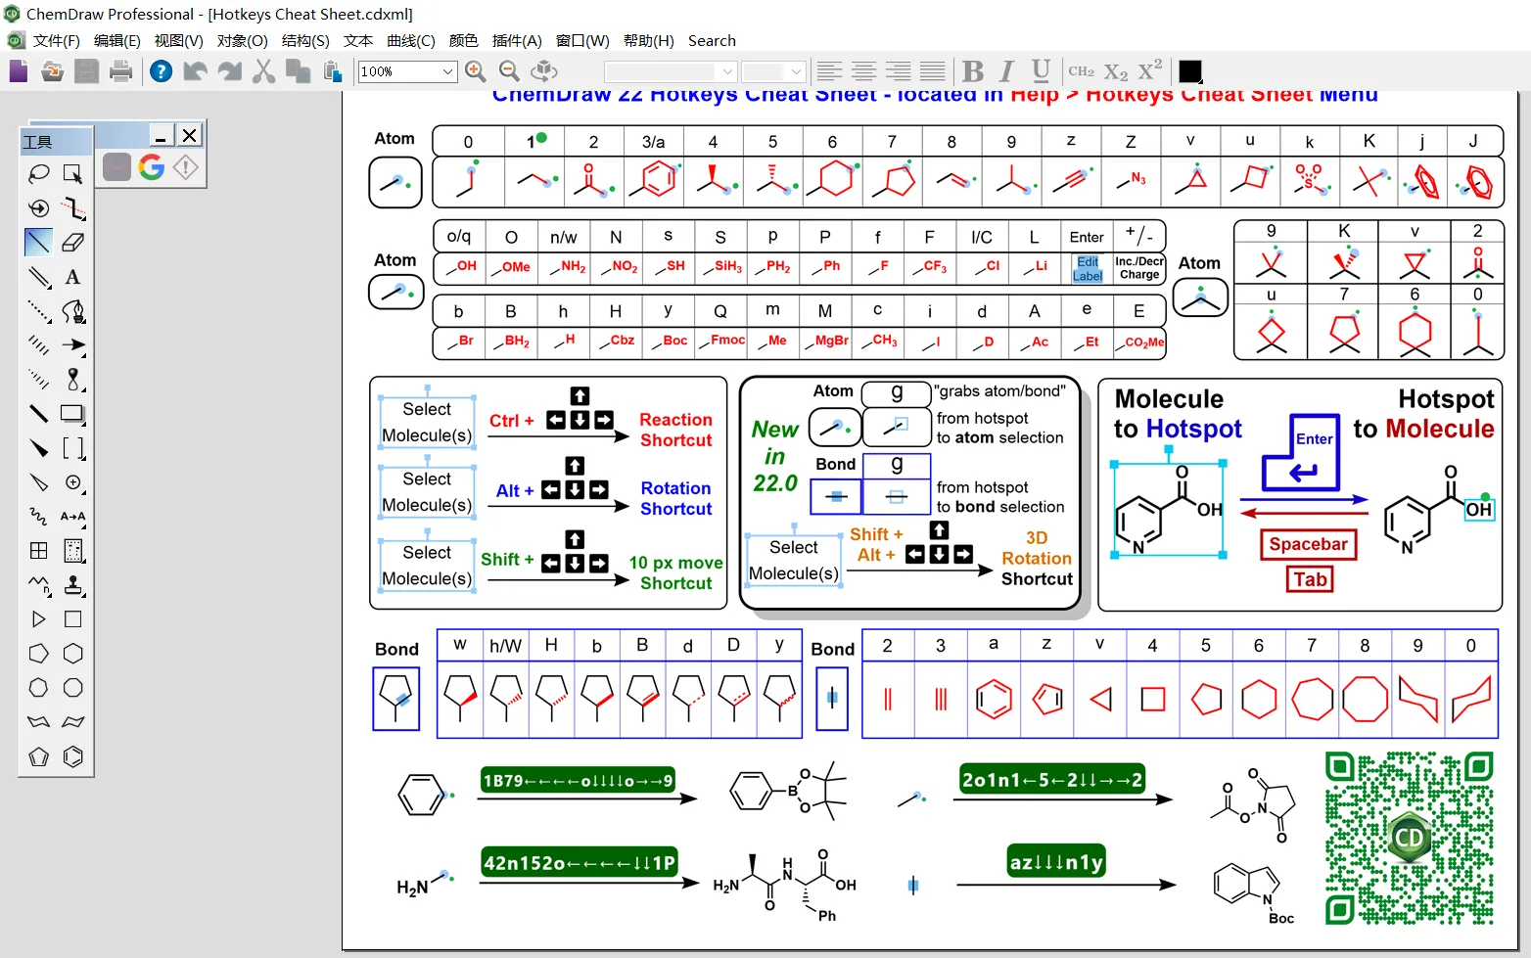
Task: Open the Templates stamp tool
Action: (x=72, y=585)
